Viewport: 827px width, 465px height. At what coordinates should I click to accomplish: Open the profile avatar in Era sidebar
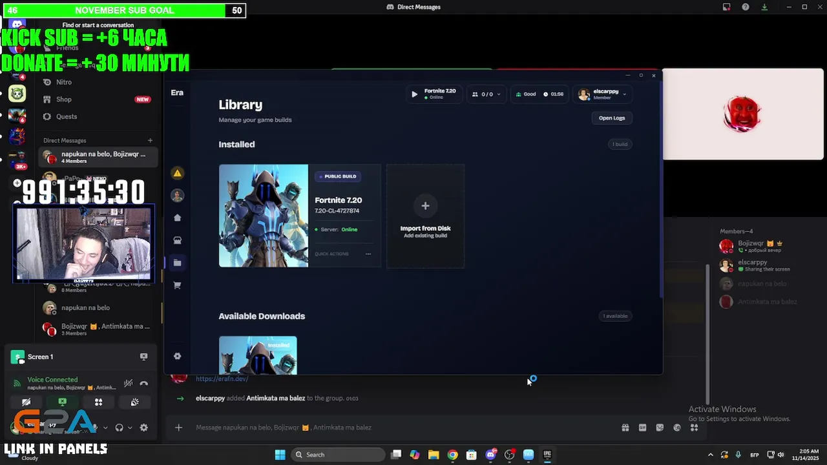[x=178, y=196]
